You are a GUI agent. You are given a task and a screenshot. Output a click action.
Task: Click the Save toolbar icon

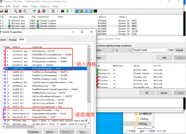(6, 11)
